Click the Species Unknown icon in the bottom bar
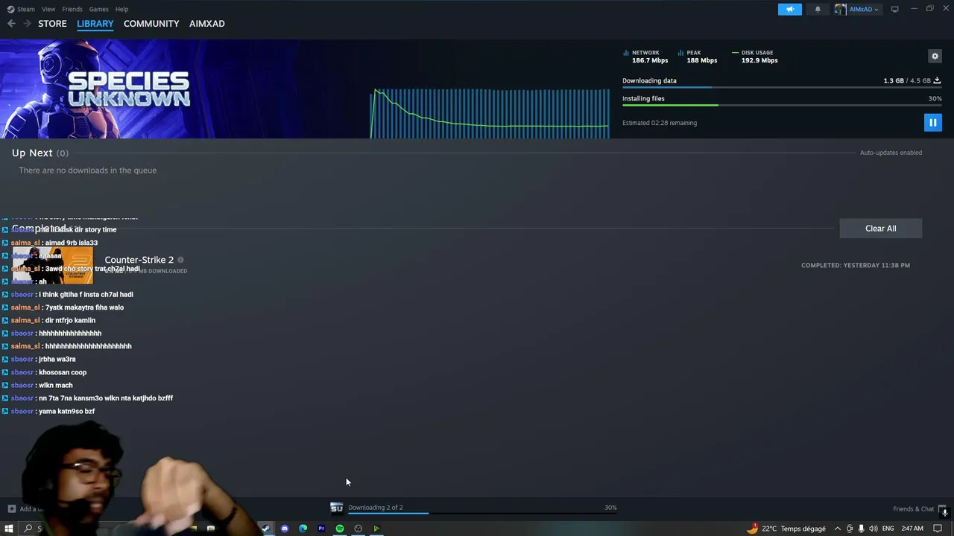954x536 pixels. 337,508
